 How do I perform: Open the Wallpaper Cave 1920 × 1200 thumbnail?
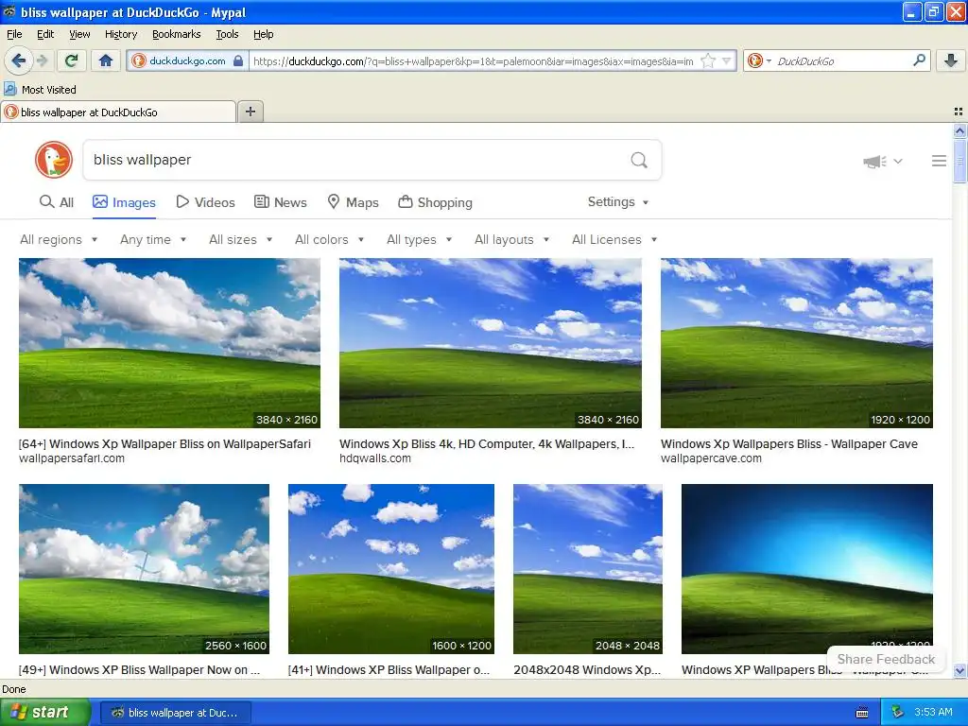796,342
